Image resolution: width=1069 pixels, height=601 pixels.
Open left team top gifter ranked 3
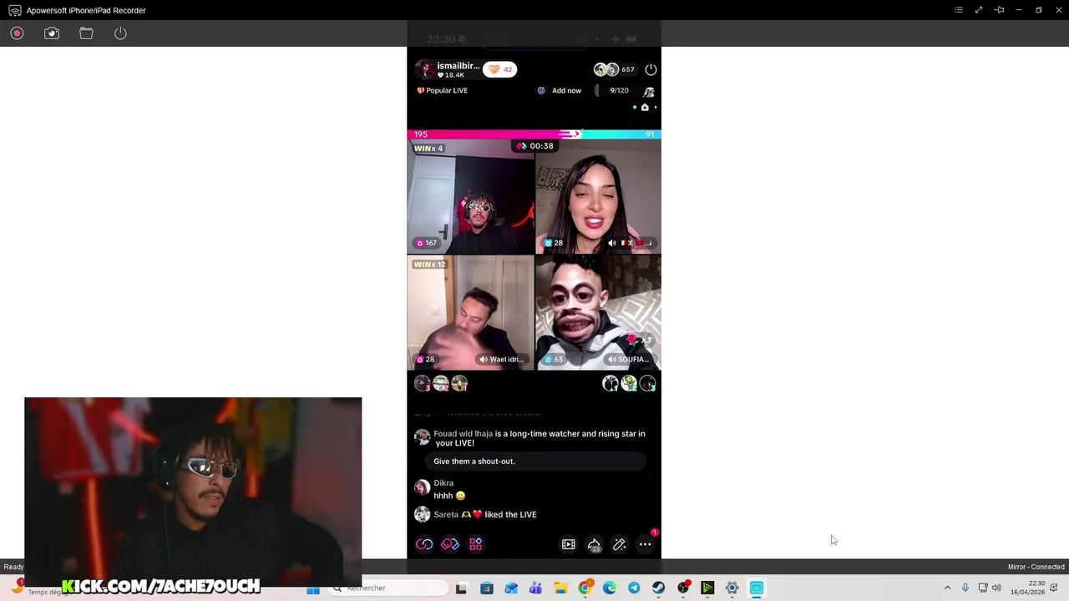point(423,383)
